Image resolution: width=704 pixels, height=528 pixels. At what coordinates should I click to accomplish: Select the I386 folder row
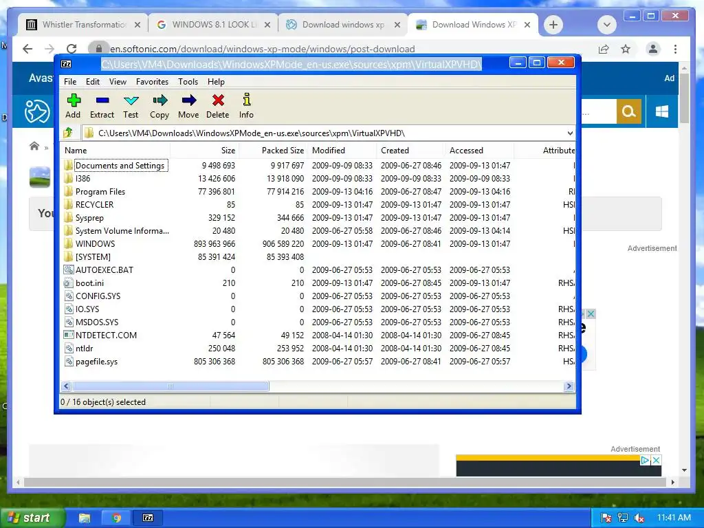click(82, 178)
